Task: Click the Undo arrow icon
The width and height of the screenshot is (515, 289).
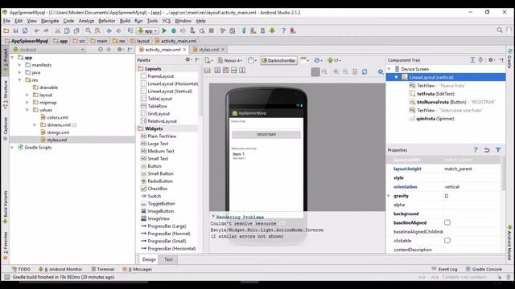Action: pyautogui.click(x=36, y=31)
